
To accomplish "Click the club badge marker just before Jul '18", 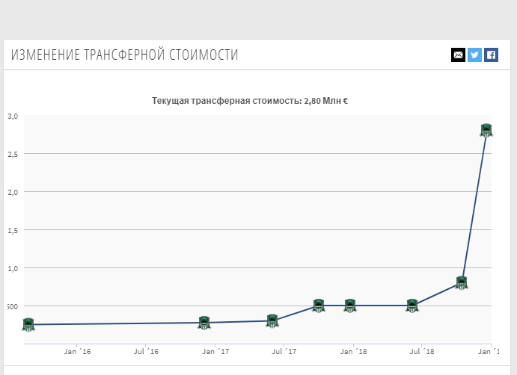I will pyautogui.click(x=412, y=306).
